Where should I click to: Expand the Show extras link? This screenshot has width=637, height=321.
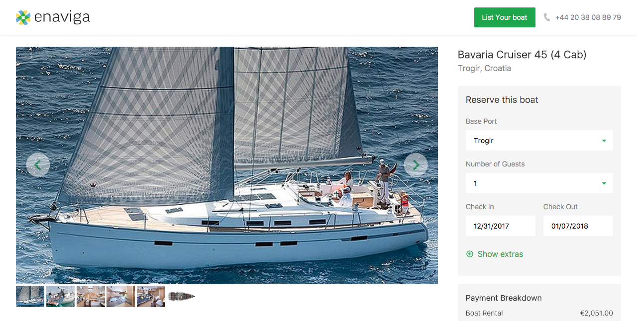pyautogui.click(x=500, y=254)
